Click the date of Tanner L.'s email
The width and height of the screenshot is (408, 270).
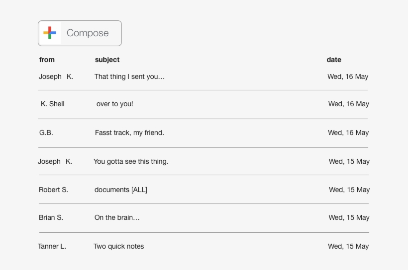click(348, 246)
